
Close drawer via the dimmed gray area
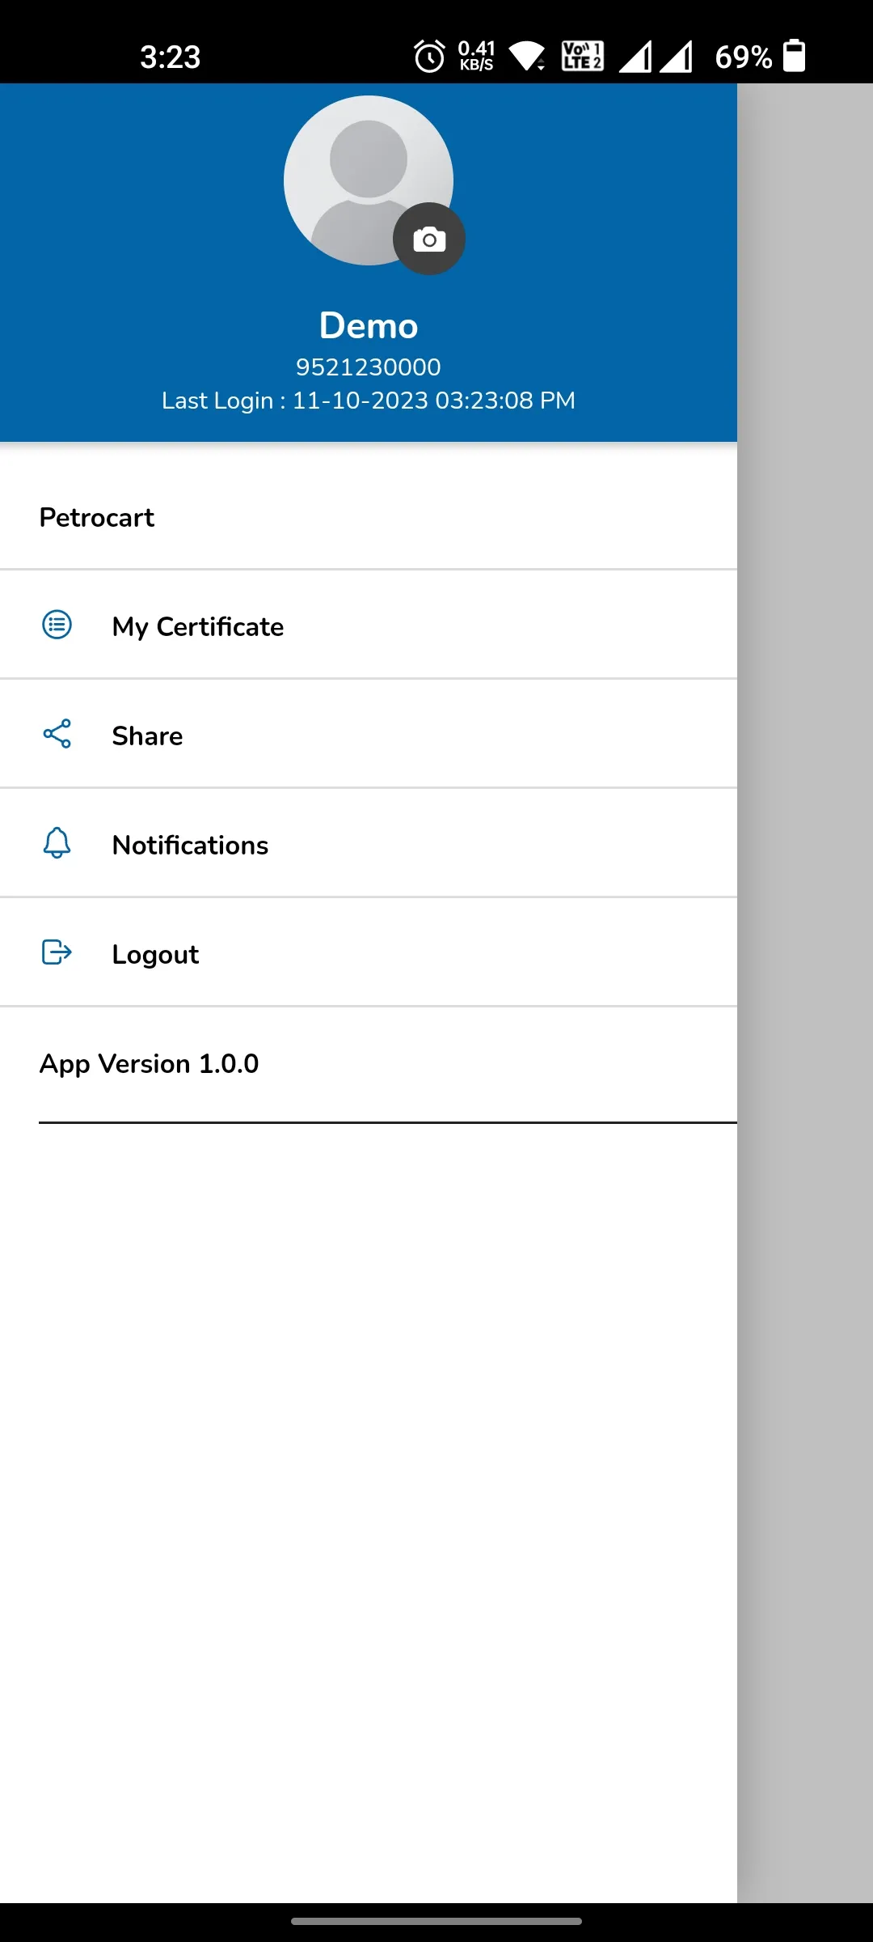pyautogui.click(x=805, y=993)
